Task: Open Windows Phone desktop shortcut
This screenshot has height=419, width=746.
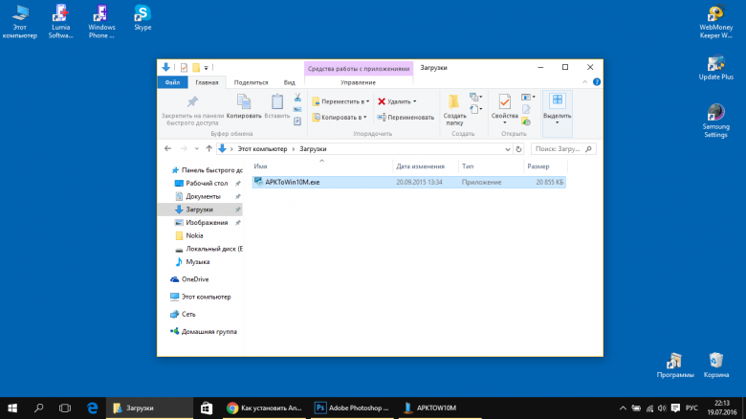Action: (101, 21)
